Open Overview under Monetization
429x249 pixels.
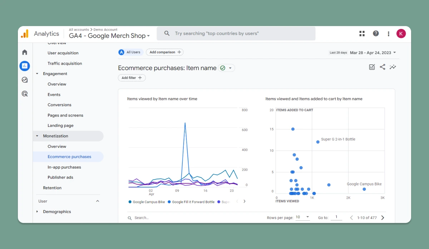pos(57,146)
